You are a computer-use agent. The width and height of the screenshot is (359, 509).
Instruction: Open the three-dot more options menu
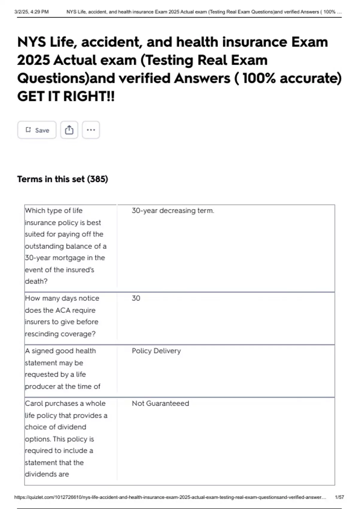pos(91,130)
